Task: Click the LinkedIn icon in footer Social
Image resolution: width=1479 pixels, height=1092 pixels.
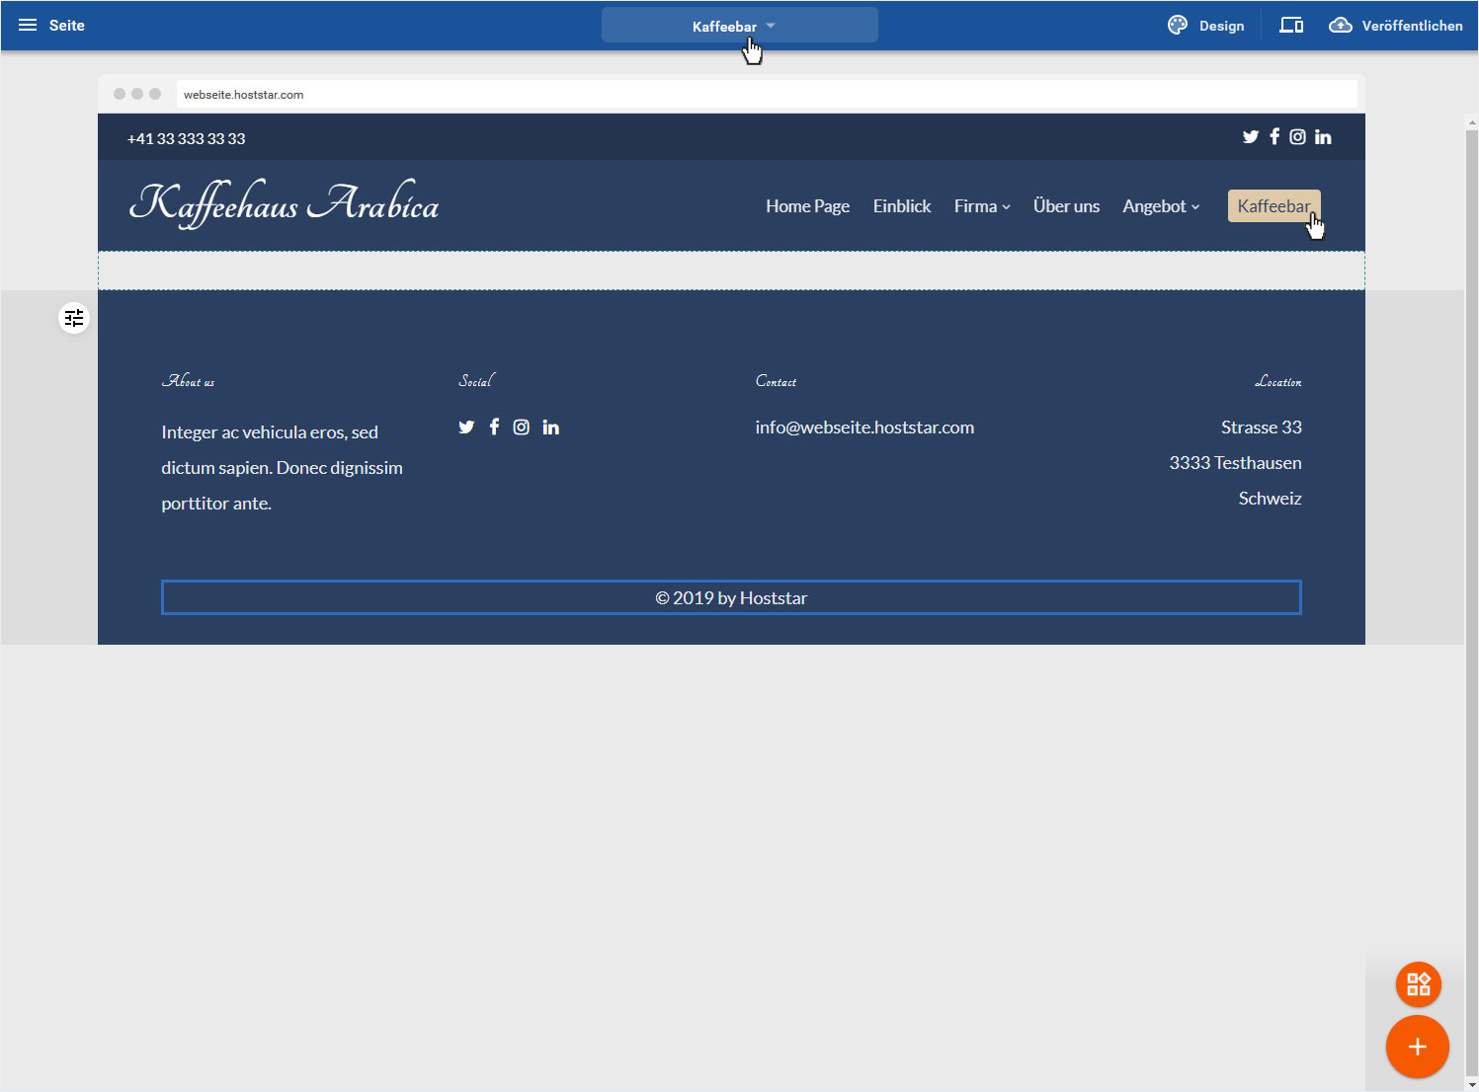Action: tap(551, 428)
